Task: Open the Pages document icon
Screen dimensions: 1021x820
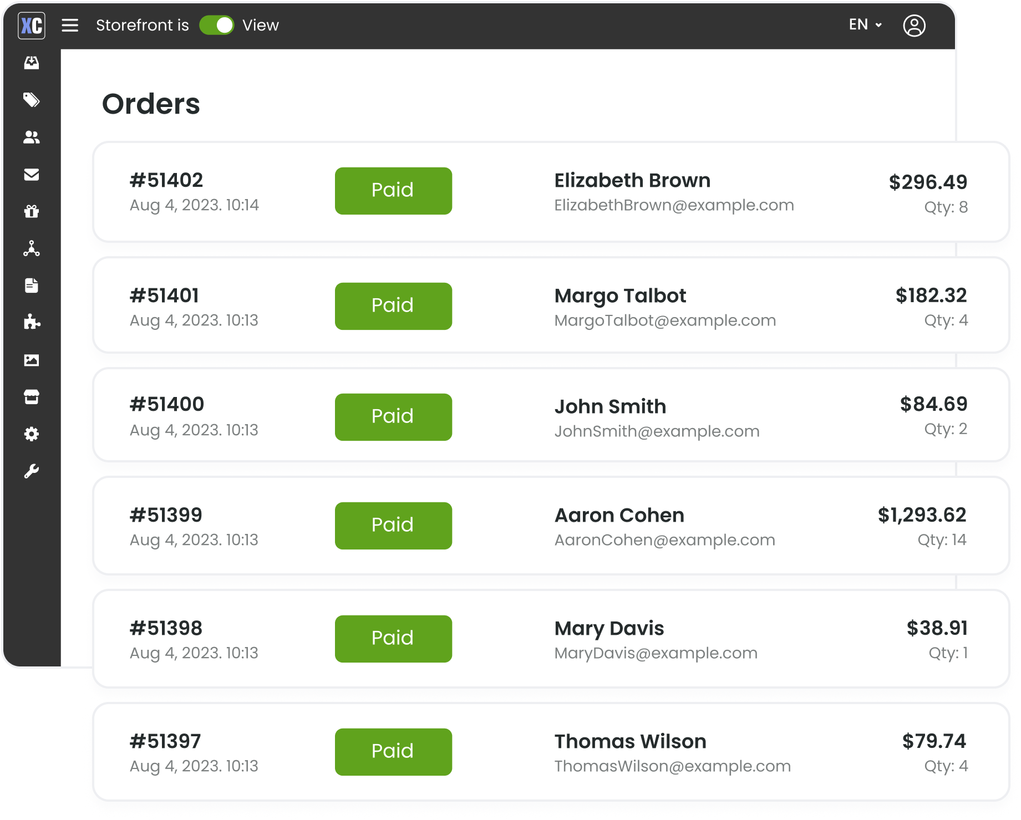Action: point(32,286)
